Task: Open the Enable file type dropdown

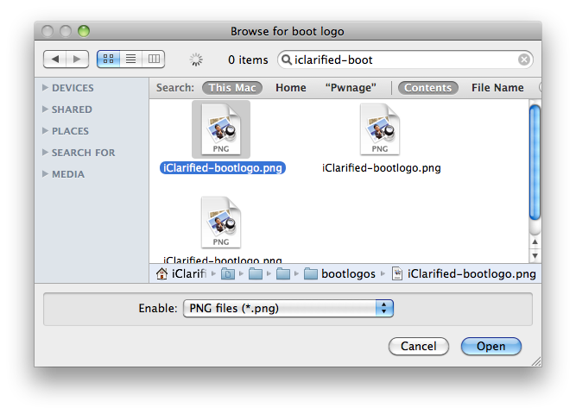Action: (x=288, y=308)
